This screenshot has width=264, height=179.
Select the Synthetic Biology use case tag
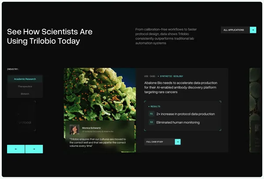(172, 76)
